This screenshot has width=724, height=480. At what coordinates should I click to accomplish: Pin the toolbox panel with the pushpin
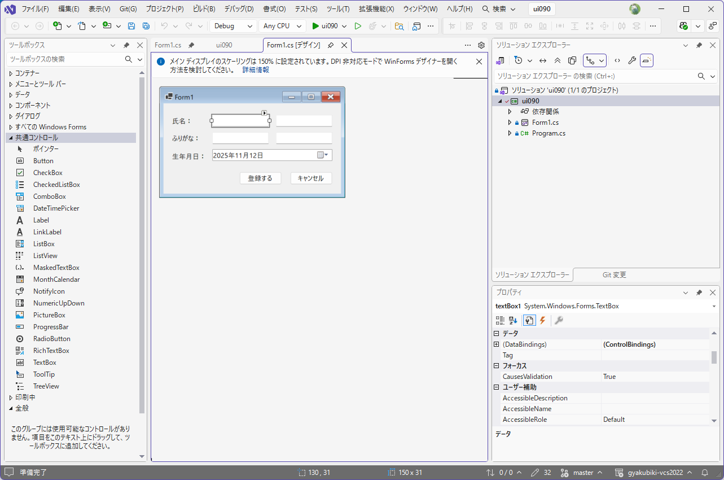[126, 45]
